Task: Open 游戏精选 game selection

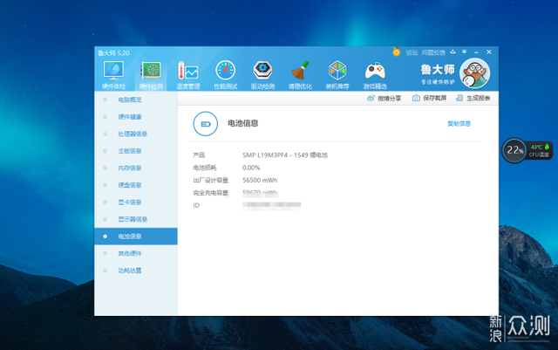Action: pos(375,75)
